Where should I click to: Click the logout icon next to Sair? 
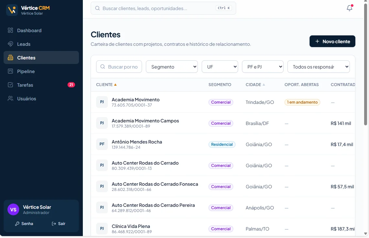coord(54,224)
